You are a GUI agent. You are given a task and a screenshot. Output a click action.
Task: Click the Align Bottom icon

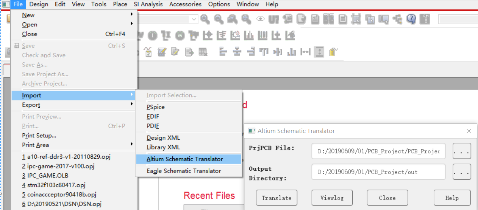coord(291,52)
